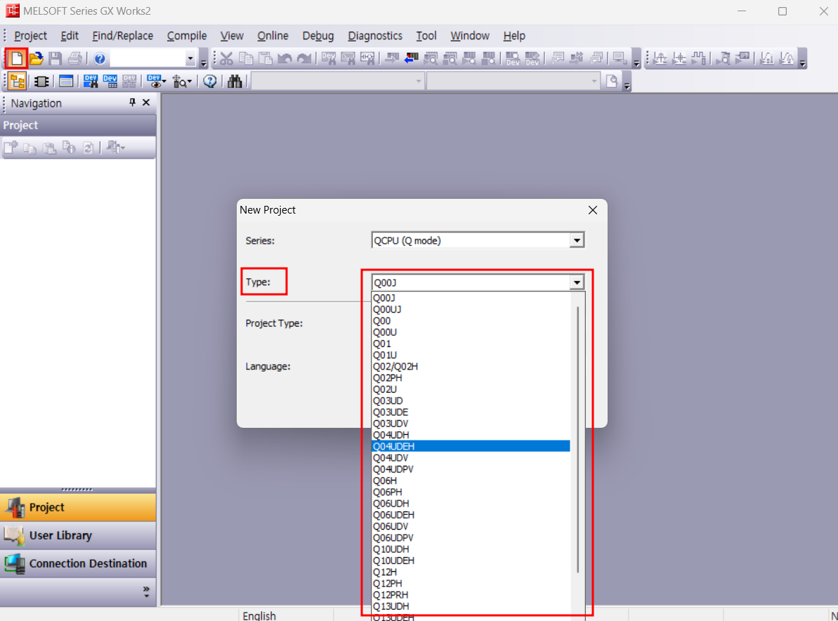This screenshot has width=838, height=621.
Task: Select Q12PRH in the Type list
Action: click(471, 595)
